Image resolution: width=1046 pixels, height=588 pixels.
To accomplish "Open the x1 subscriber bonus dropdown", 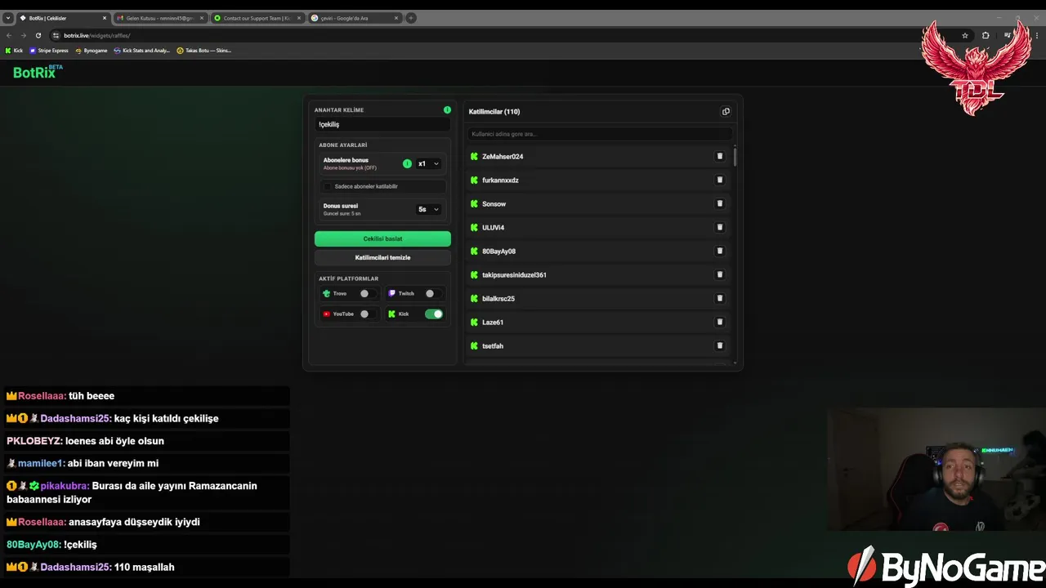I will (x=428, y=163).
